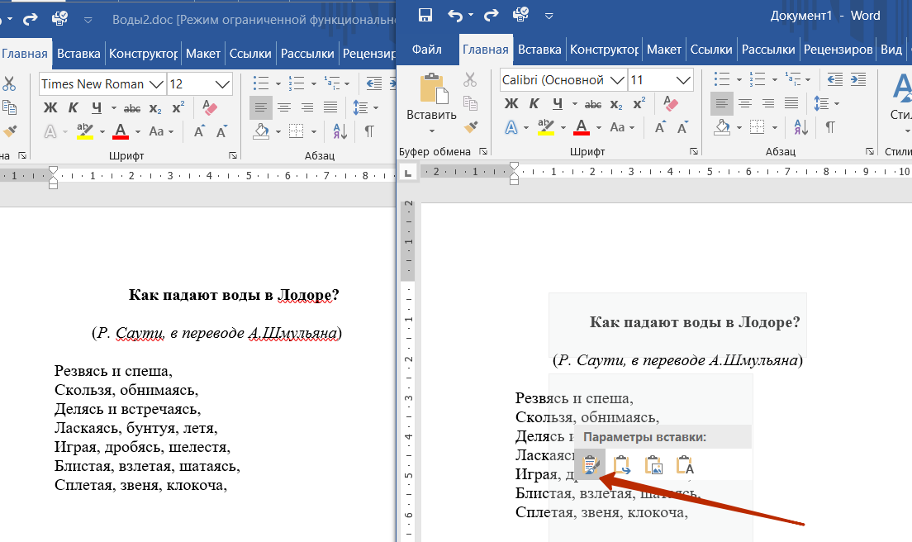Open Файл tab in Документ1

pos(427,50)
